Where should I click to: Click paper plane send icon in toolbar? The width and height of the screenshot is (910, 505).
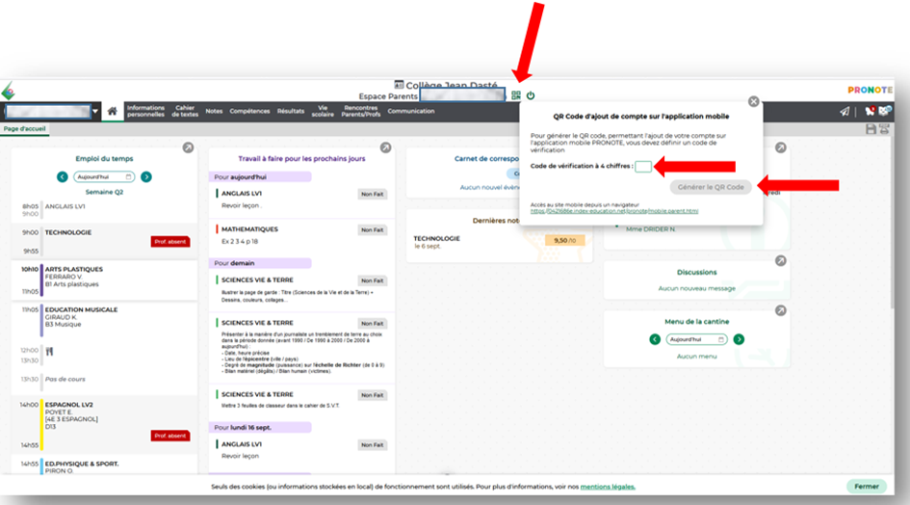(845, 111)
